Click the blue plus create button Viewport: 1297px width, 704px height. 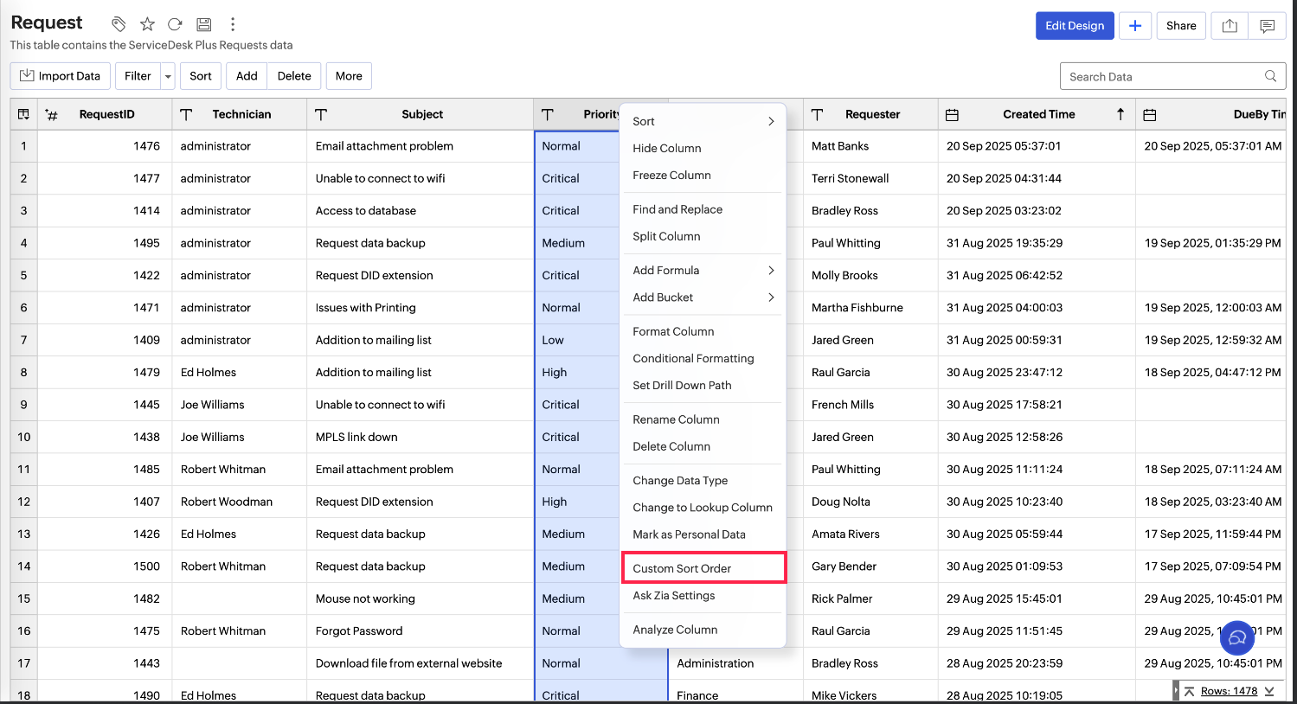[x=1134, y=26]
